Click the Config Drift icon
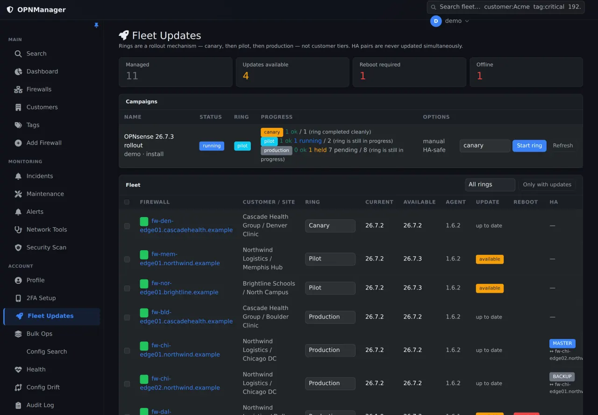Viewport: 598px width, 415px height. coord(18,387)
